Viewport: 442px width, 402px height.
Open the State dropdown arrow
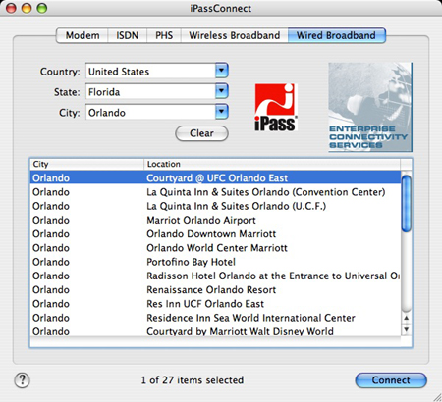222,91
